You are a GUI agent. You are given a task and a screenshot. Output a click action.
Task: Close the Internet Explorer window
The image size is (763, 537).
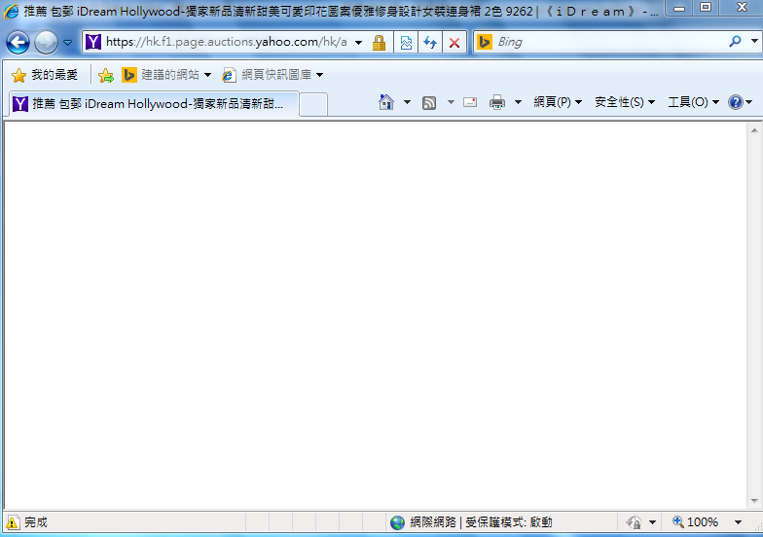click(x=742, y=8)
